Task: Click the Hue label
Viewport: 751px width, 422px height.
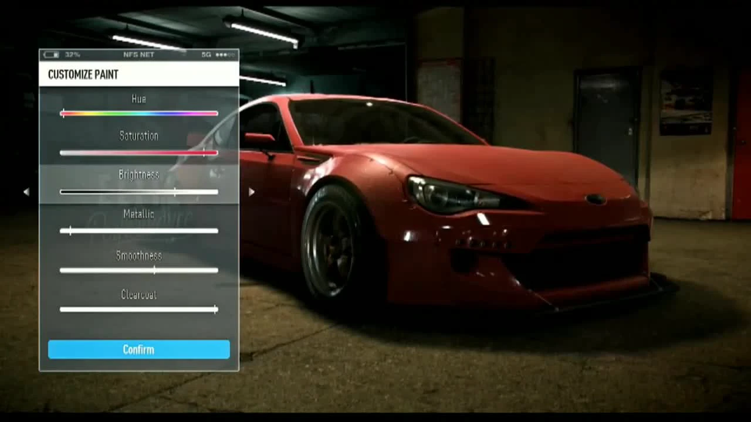Action: pos(139,99)
